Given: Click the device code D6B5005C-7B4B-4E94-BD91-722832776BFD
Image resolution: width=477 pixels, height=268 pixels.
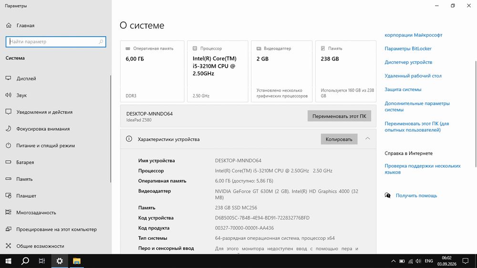Looking at the screenshot, I should [262, 218].
